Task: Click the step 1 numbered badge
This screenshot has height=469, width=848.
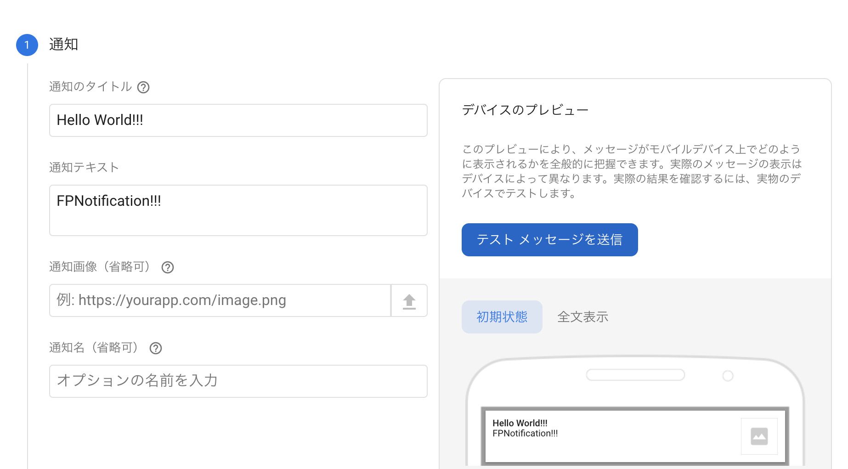Action: coord(27,45)
